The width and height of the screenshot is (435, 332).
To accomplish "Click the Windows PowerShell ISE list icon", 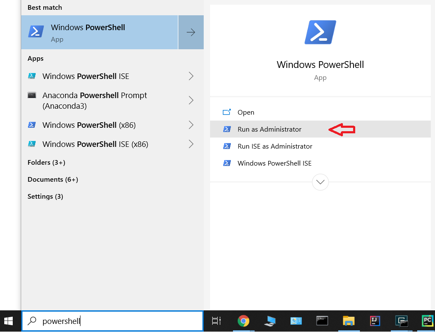I will point(32,76).
